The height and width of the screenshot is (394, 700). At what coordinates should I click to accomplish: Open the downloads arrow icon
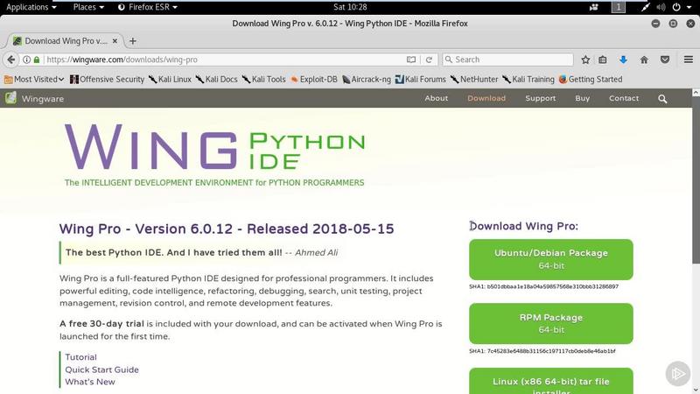(623, 60)
